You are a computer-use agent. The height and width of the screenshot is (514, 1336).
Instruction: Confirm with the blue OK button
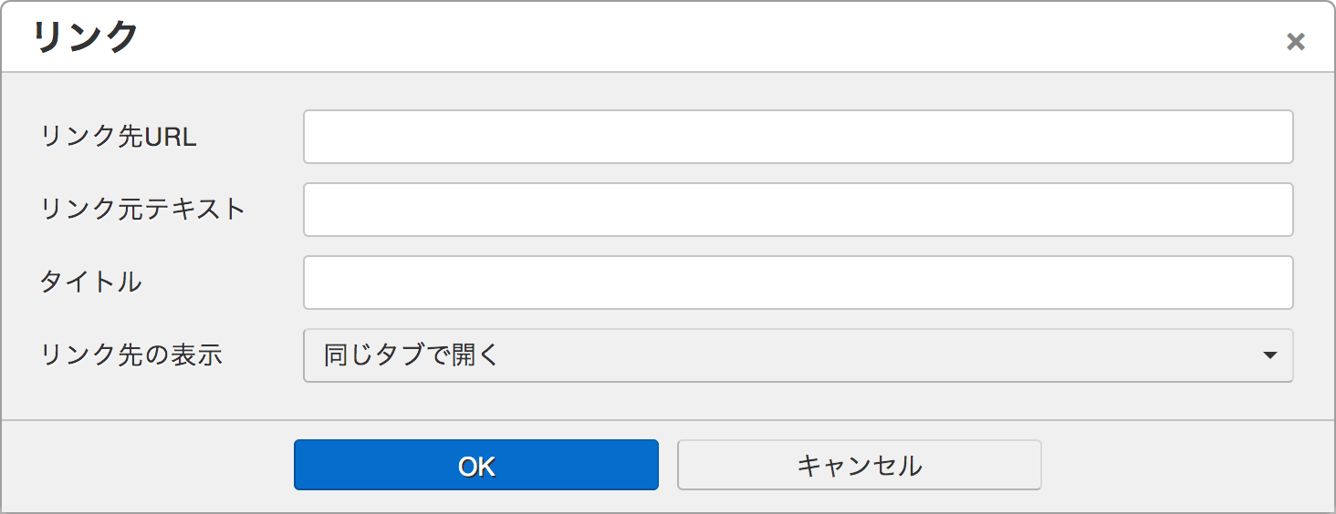(x=476, y=465)
